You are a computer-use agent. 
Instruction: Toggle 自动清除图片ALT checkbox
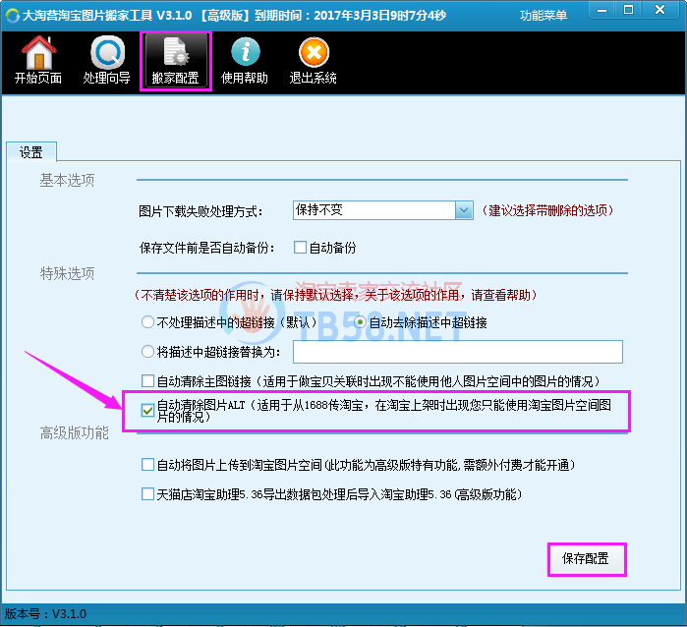point(148,411)
